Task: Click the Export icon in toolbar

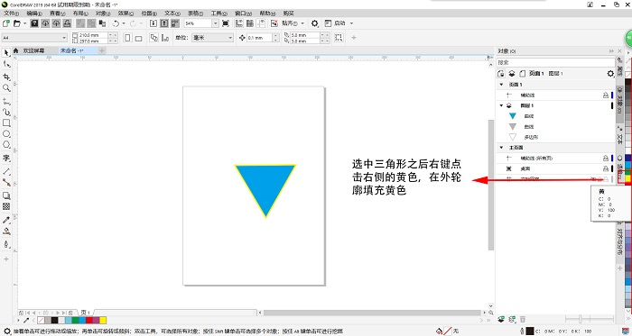Action: (x=164, y=23)
